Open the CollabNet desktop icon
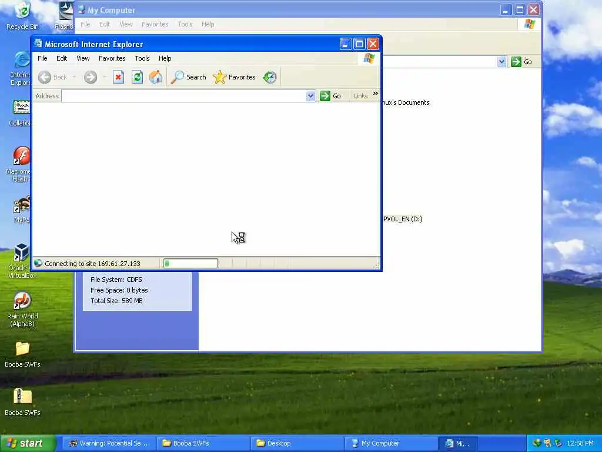This screenshot has width=602, height=452. [21, 113]
